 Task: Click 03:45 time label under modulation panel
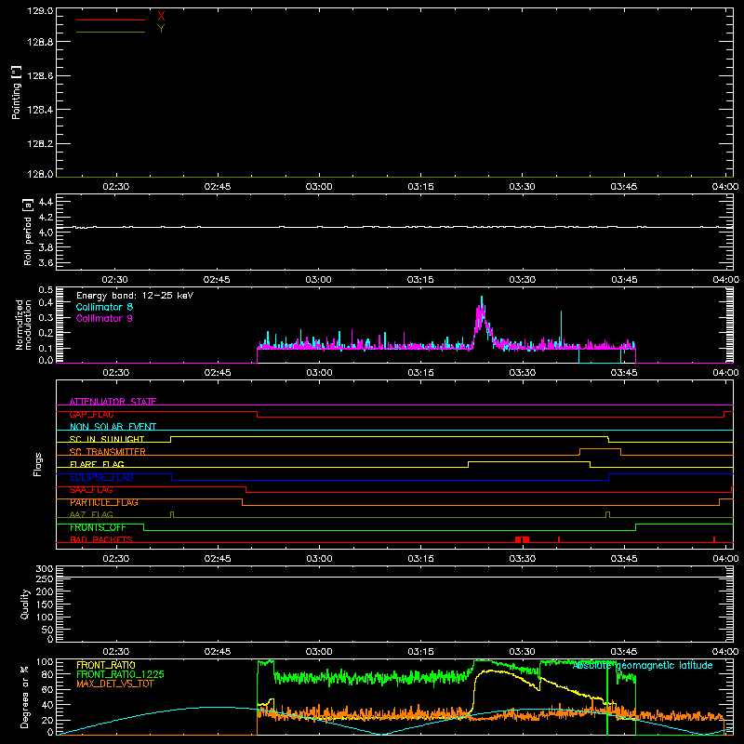(x=623, y=373)
